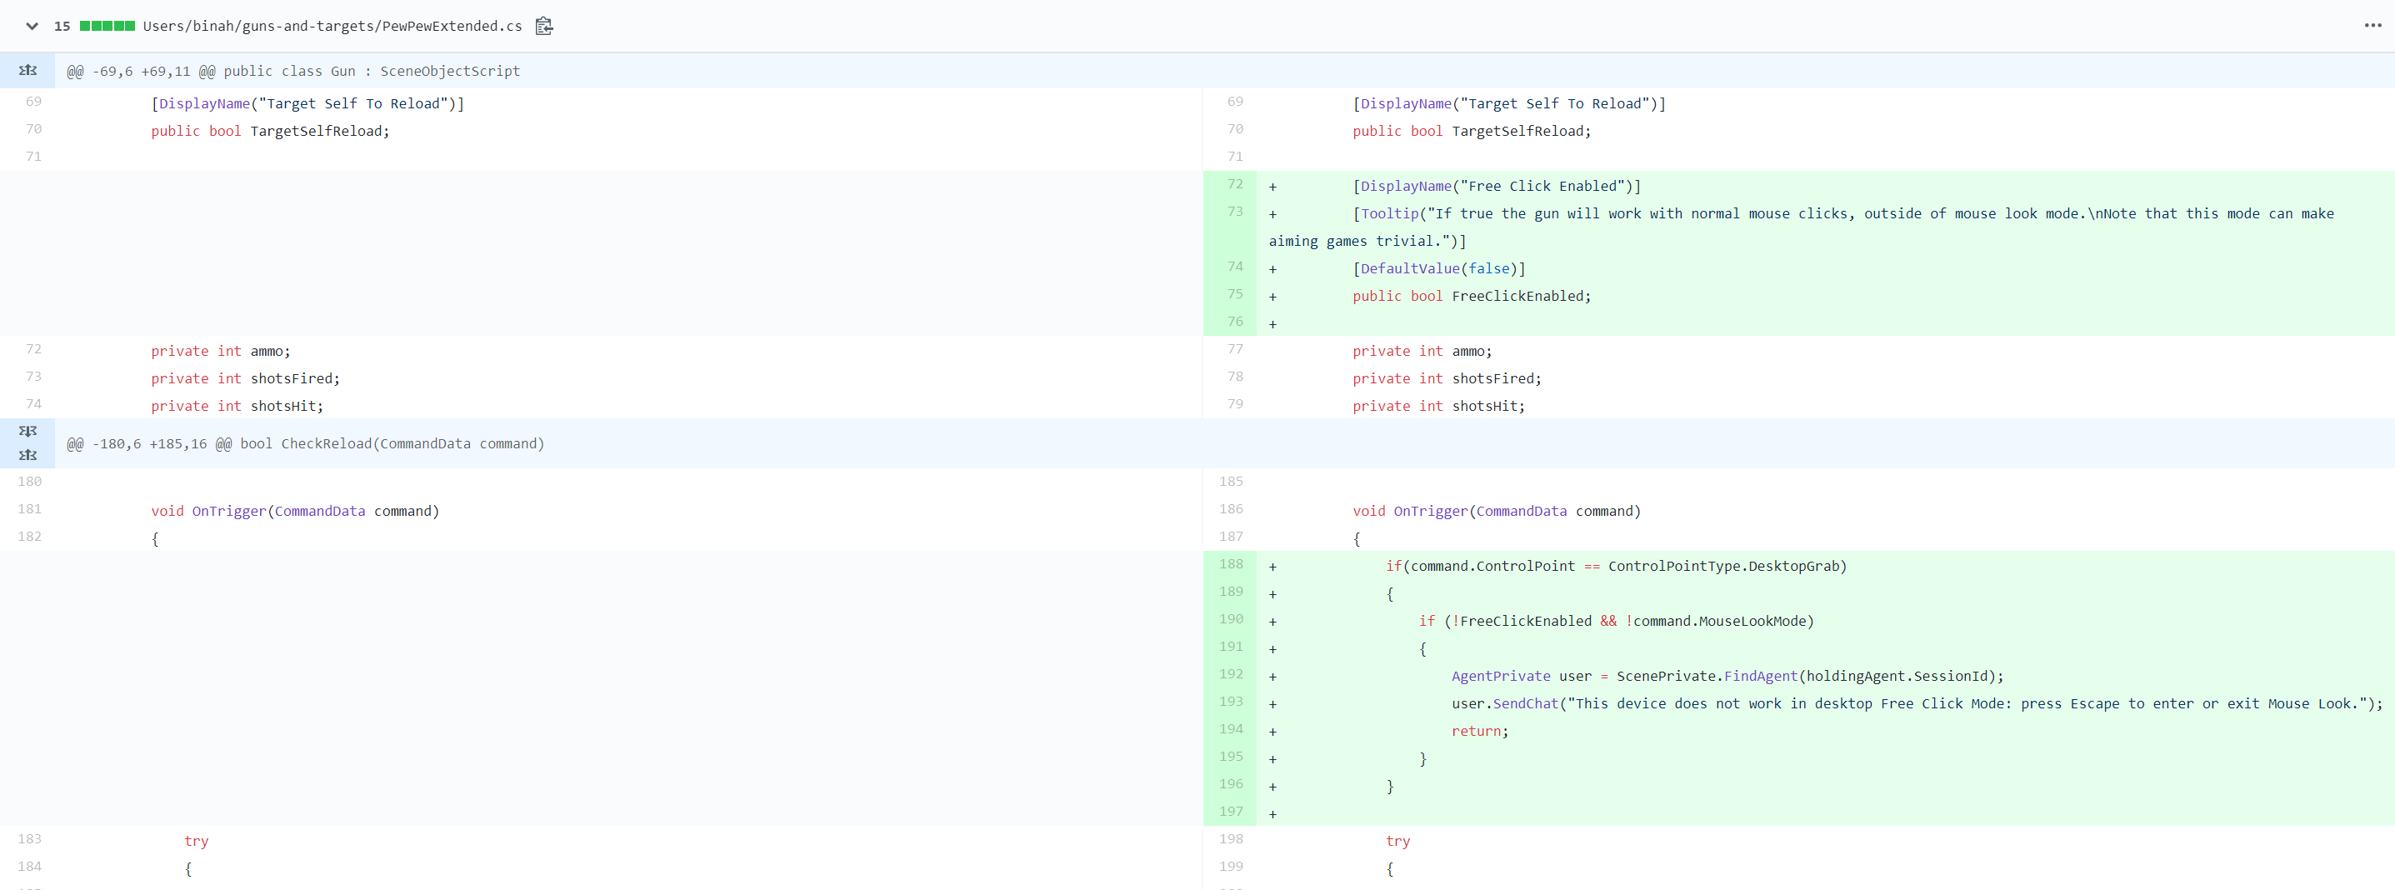This screenshot has width=2395, height=890.
Task: Select line number 72 in the left gutter
Action: pos(33,350)
